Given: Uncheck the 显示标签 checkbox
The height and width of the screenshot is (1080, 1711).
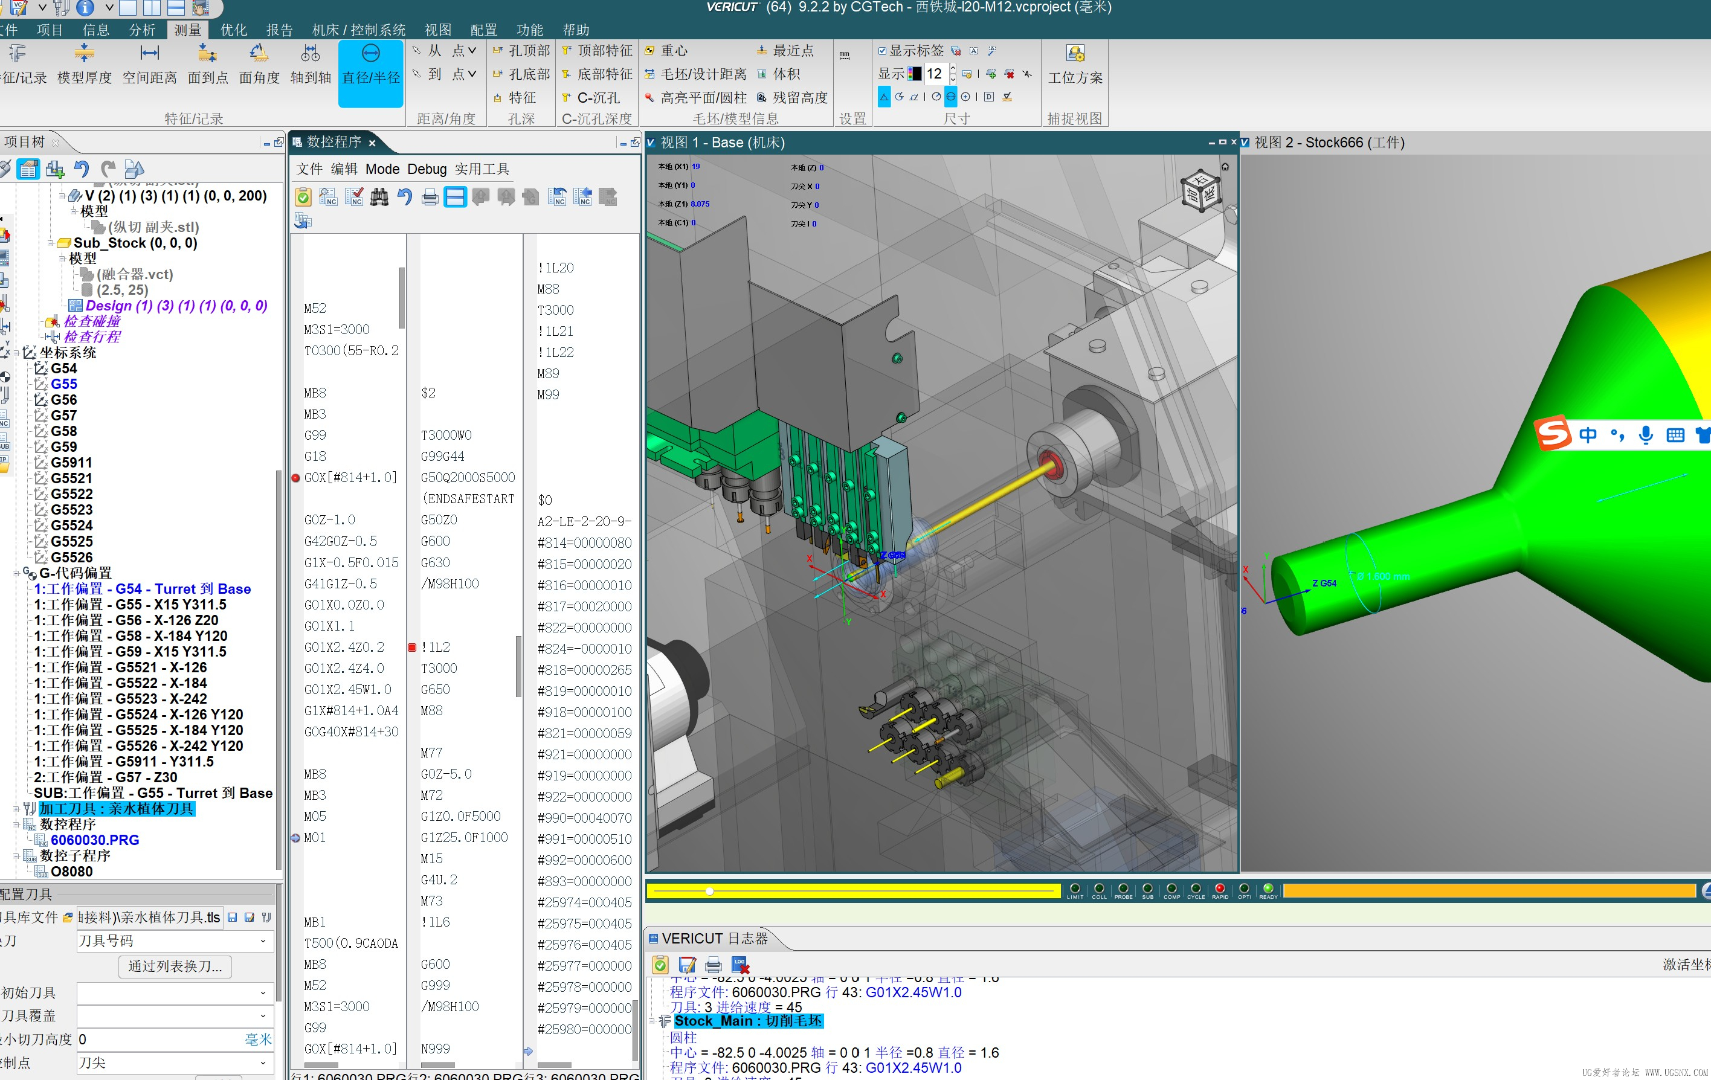Looking at the screenshot, I should (882, 51).
